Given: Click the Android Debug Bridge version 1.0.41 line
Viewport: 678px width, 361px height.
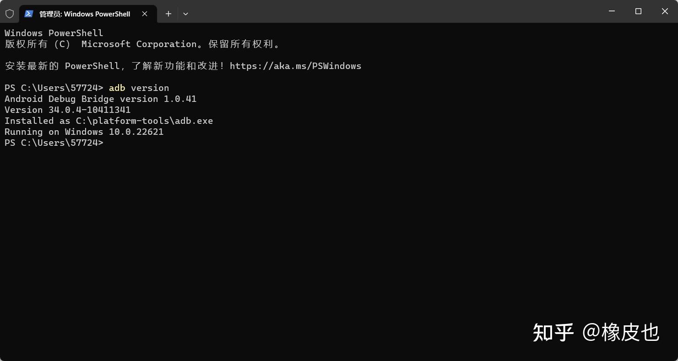Looking at the screenshot, I should click(x=100, y=99).
